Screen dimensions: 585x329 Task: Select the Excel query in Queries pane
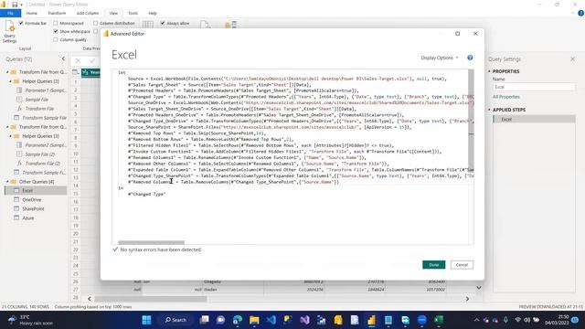pos(36,191)
